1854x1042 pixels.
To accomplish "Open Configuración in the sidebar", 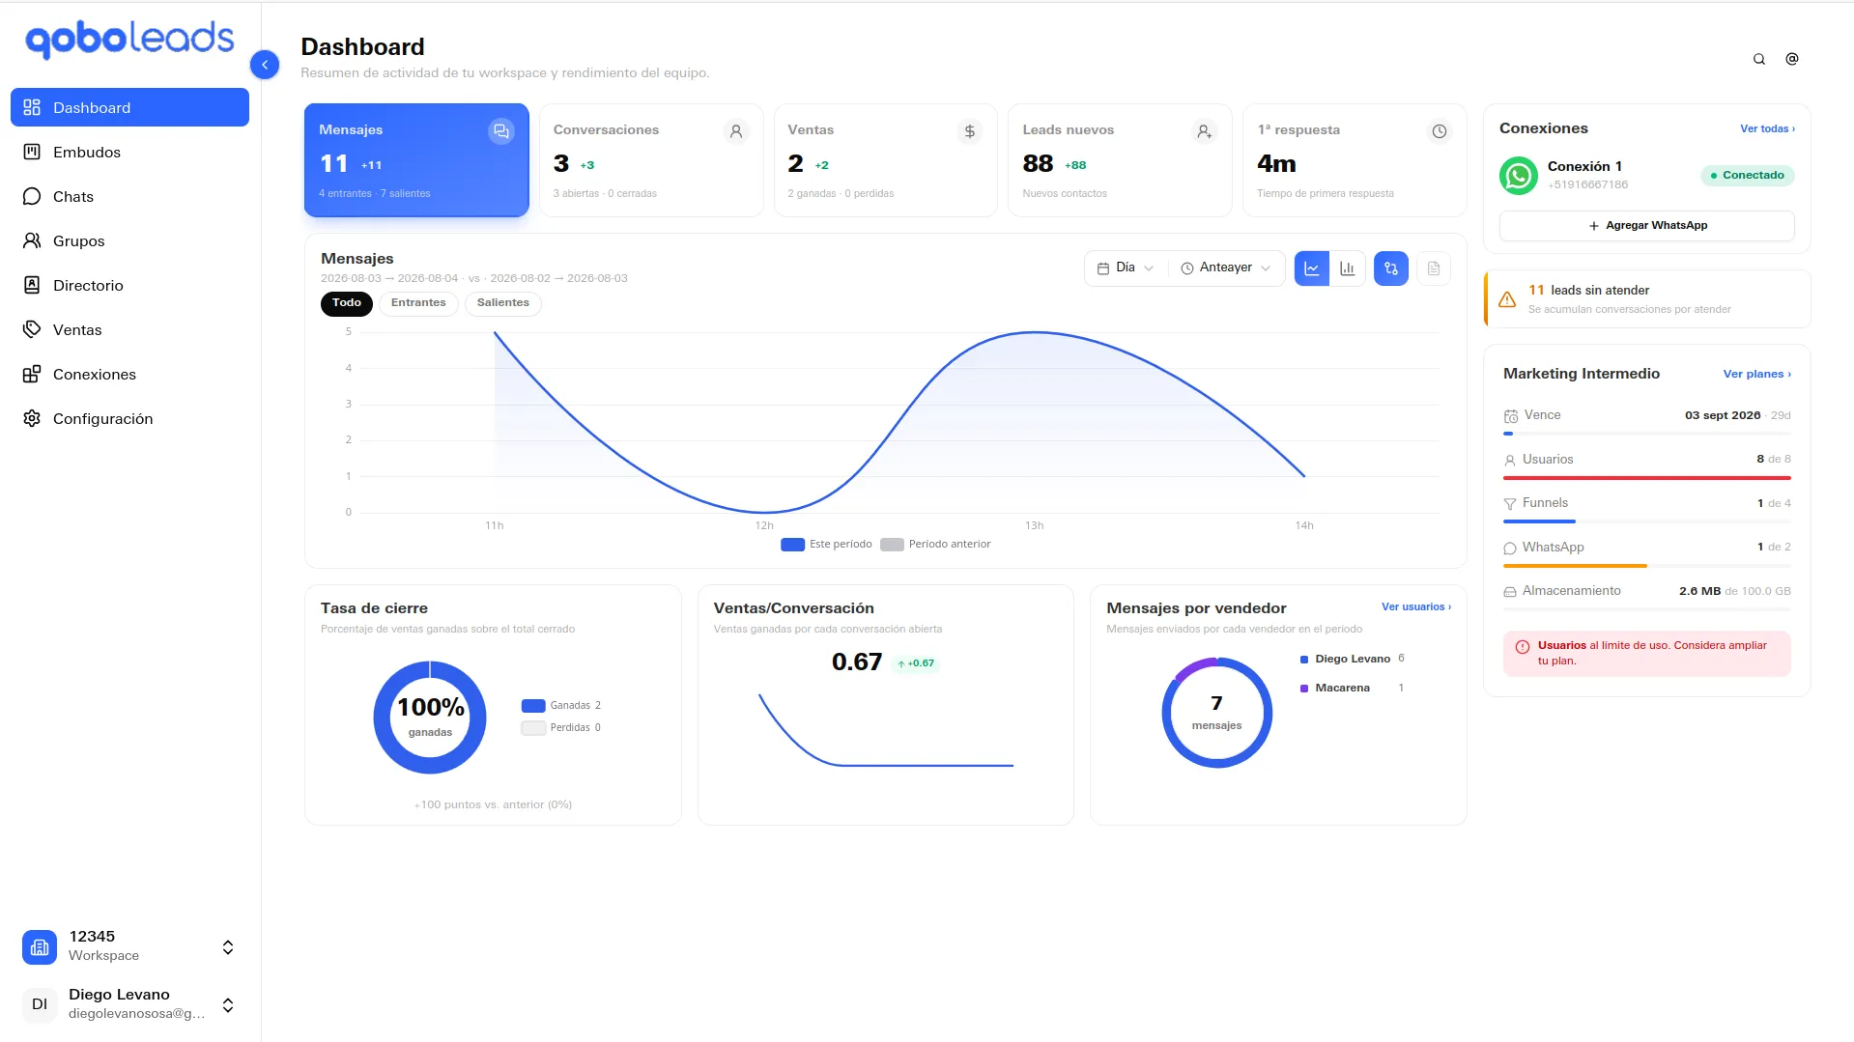I will (x=129, y=418).
